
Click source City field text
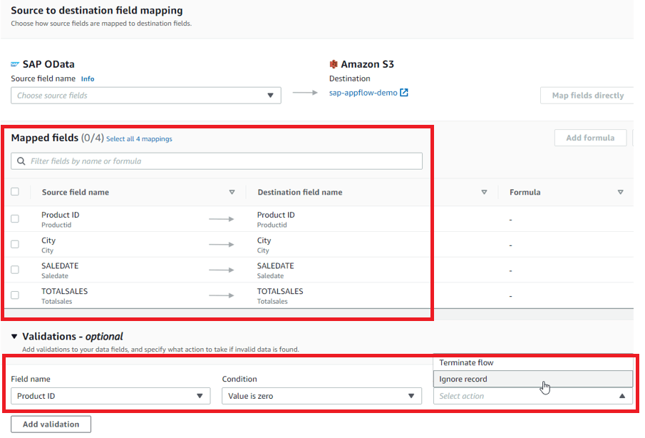[48, 240]
